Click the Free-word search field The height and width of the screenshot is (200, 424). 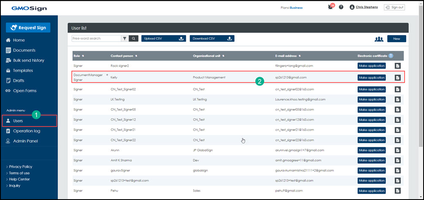pyautogui.click(x=97, y=38)
